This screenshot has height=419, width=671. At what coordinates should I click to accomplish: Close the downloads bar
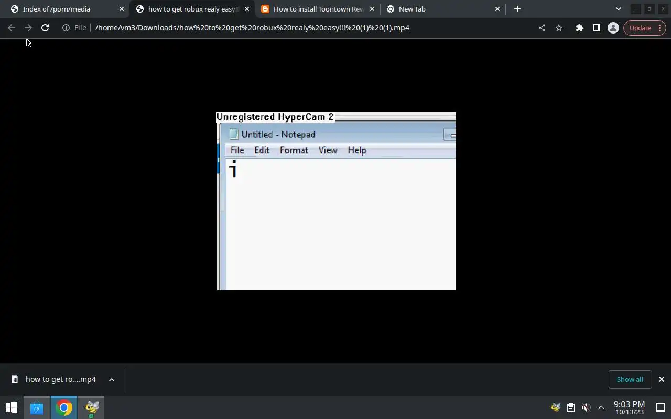point(662,379)
